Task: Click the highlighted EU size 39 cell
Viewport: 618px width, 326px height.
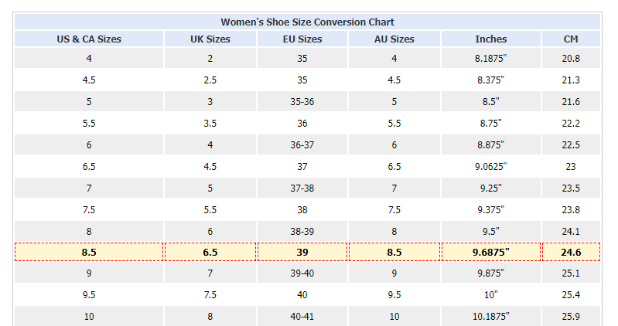Action: pos(302,252)
